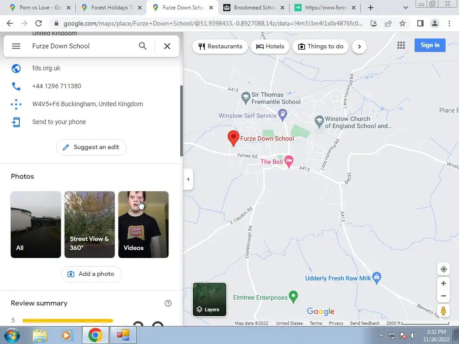This screenshot has width=459, height=344.
Task: Open the browser tab list dropdown
Action: point(405,8)
